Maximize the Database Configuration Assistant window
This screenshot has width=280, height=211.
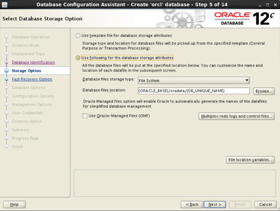(268, 5)
